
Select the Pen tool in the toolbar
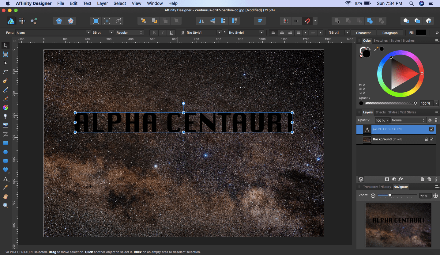5,81
